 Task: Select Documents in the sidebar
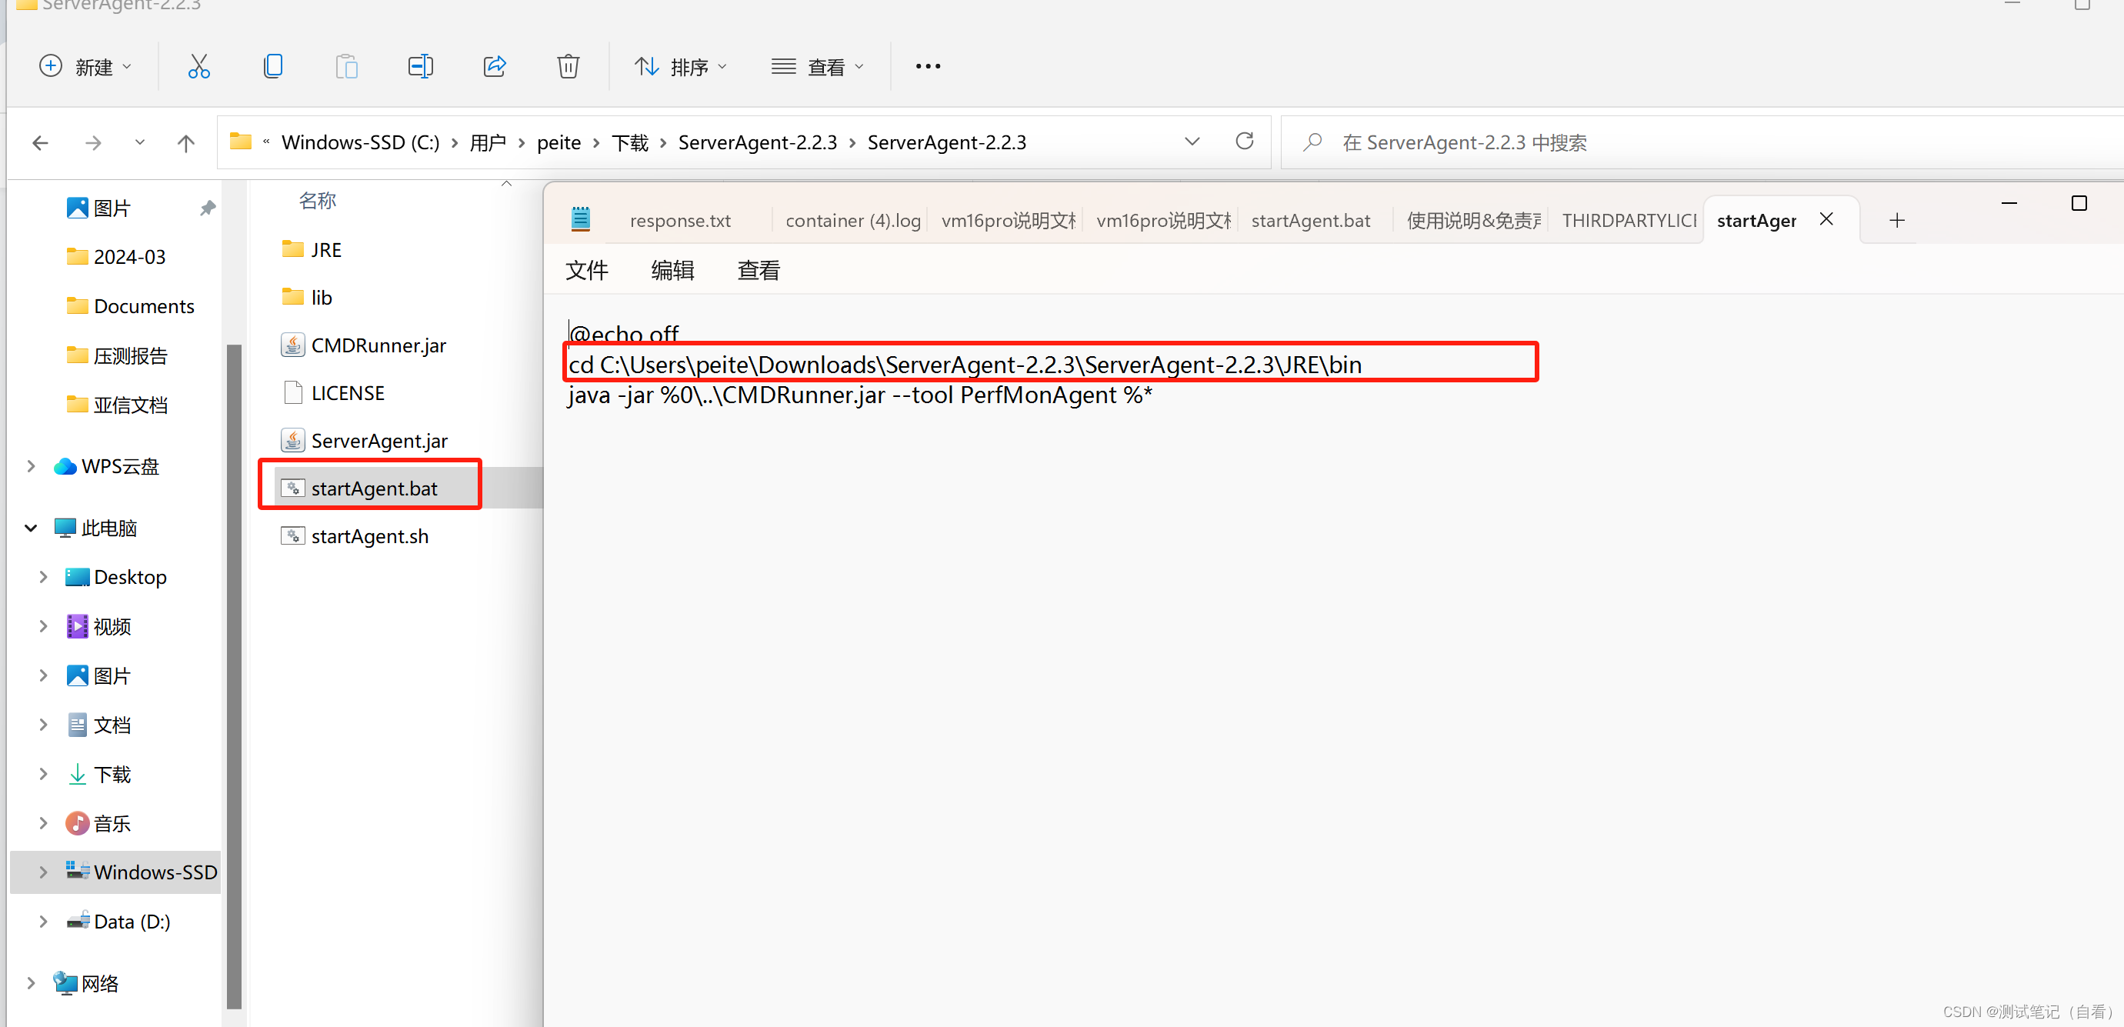[130, 306]
